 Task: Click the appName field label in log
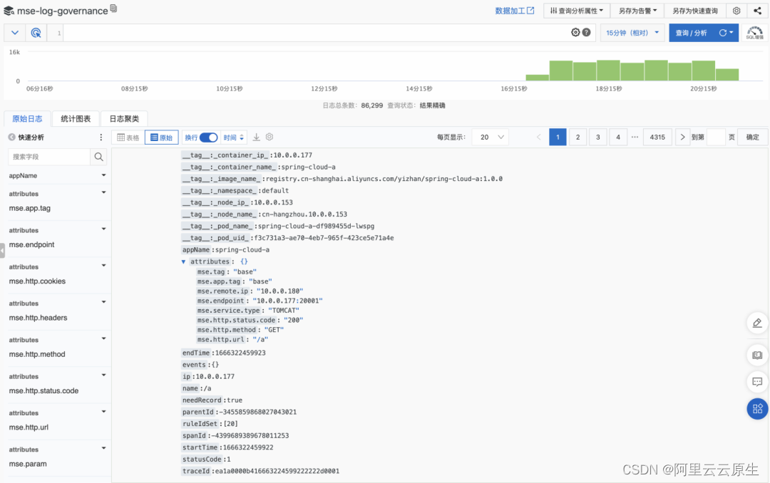tap(196, 250)
